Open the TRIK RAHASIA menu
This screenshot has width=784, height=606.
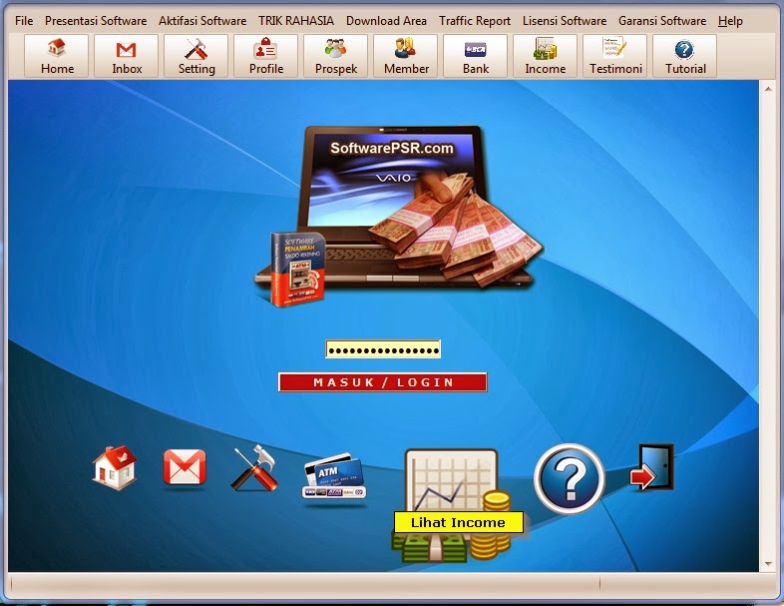(x=296, y=21)
